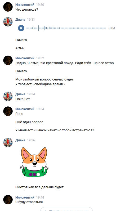The width and height of the screenshot is (134, 211).
Task: Open Иннокентий's profile name link at 19:30
Action: (25, 5)
